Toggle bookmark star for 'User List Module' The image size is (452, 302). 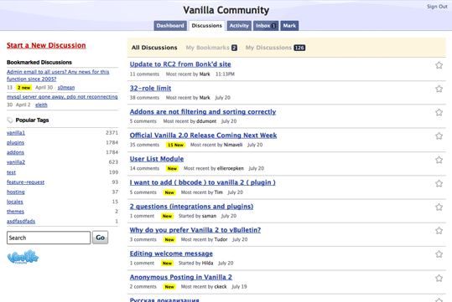coord(439,160)
